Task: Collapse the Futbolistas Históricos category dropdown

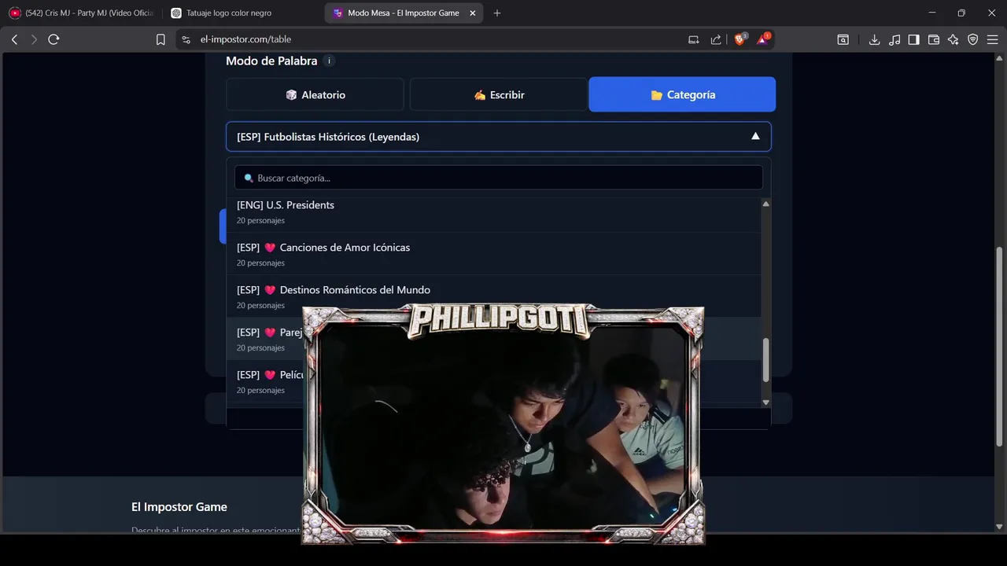Action: 498,137
